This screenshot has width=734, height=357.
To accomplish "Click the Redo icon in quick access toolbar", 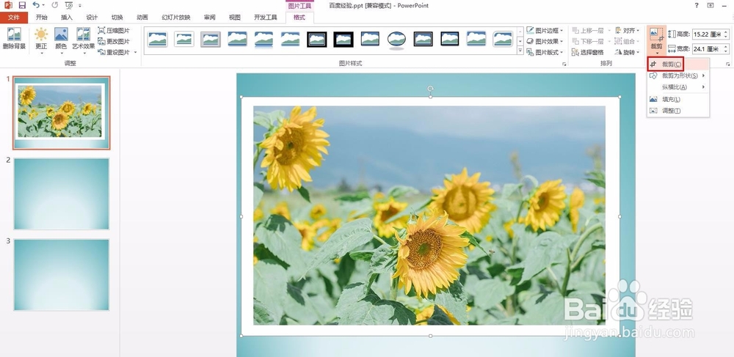I will (55, 5).
